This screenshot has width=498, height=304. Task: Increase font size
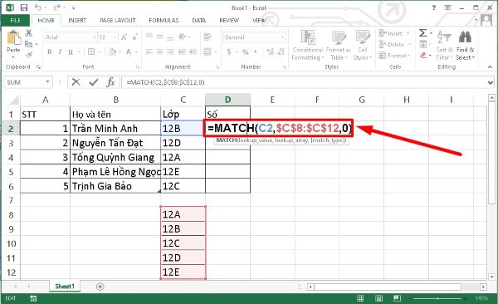pyautogui.click(x=124, y=37)
